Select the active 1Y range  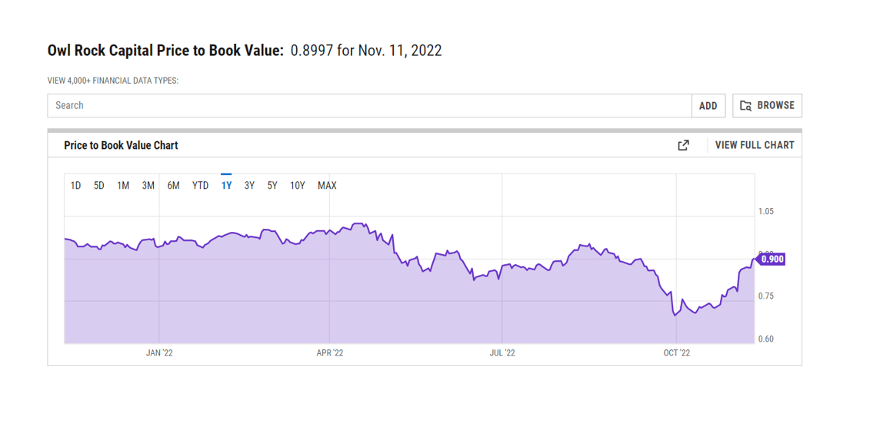coord(226,186)
